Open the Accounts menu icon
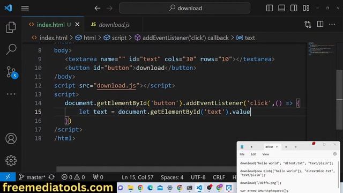This screenshot has width=343, height=193. (x=11, y=138)
